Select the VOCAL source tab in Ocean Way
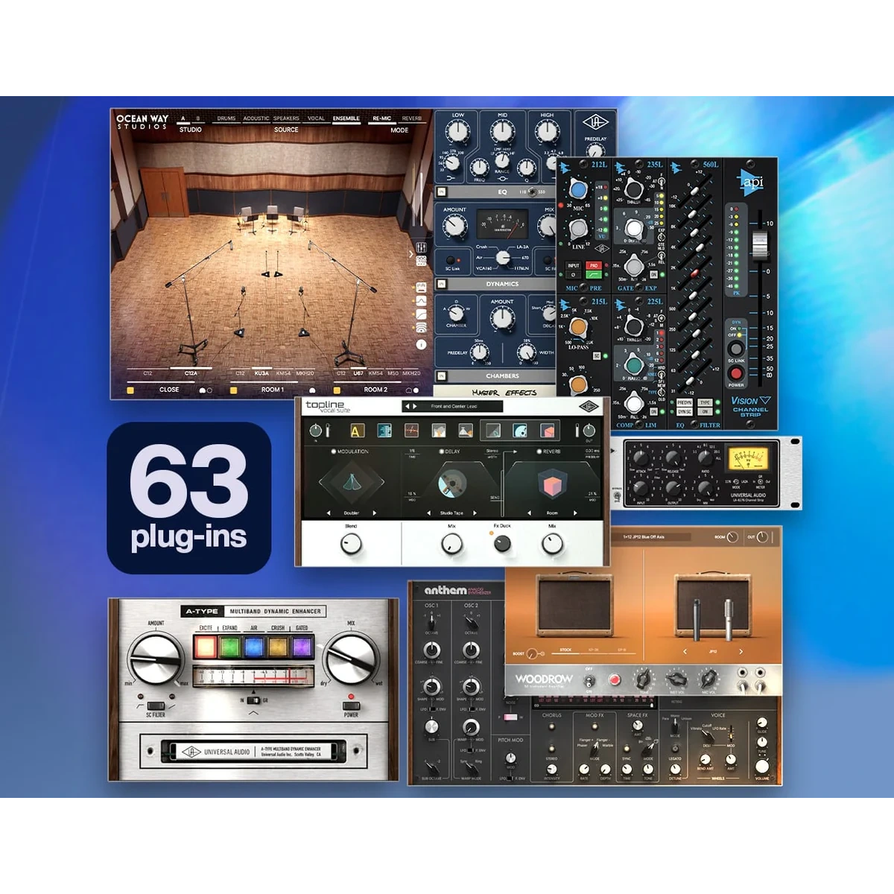This screenshot has width=894, height=894. coord(316,118)
